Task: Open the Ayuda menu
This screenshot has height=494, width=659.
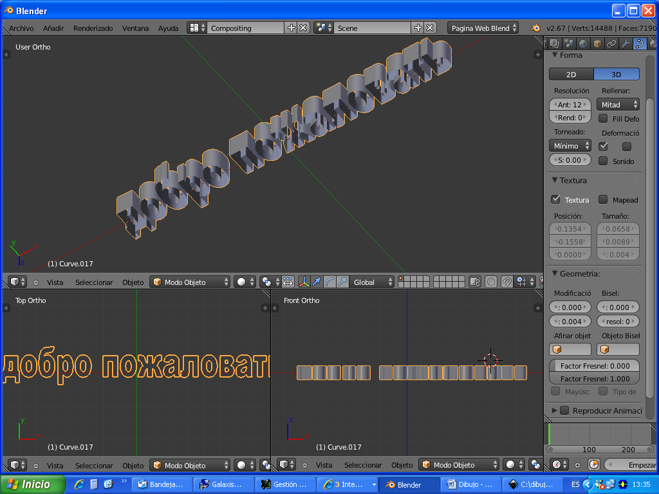Action: 168,28
